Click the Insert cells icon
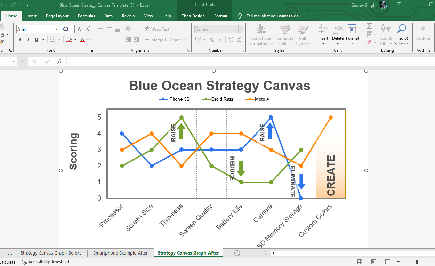435x266 pixels. click(x=323, y=29)
